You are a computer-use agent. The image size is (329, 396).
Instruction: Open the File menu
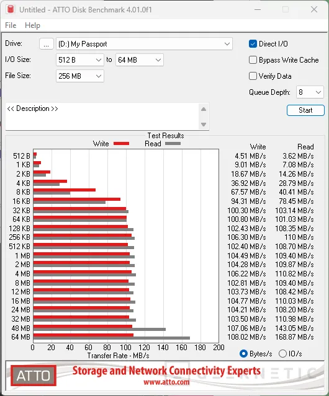click(x=11, y=25)
